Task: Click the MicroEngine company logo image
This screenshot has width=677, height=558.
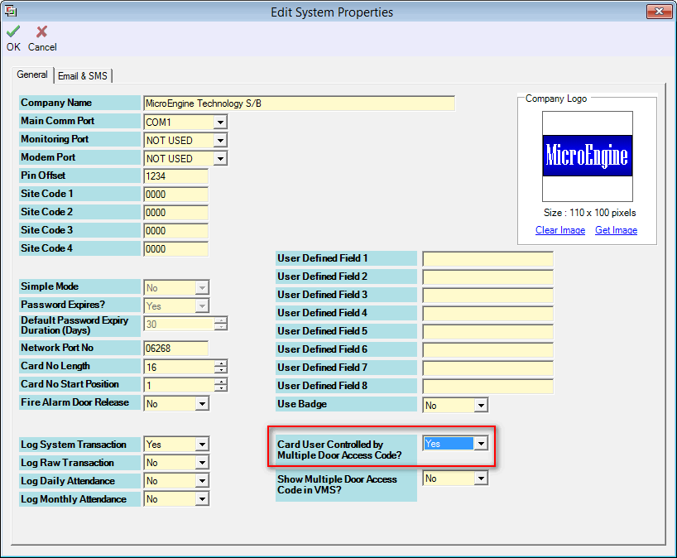Action: pyautogui.click(x=587, y=156)
